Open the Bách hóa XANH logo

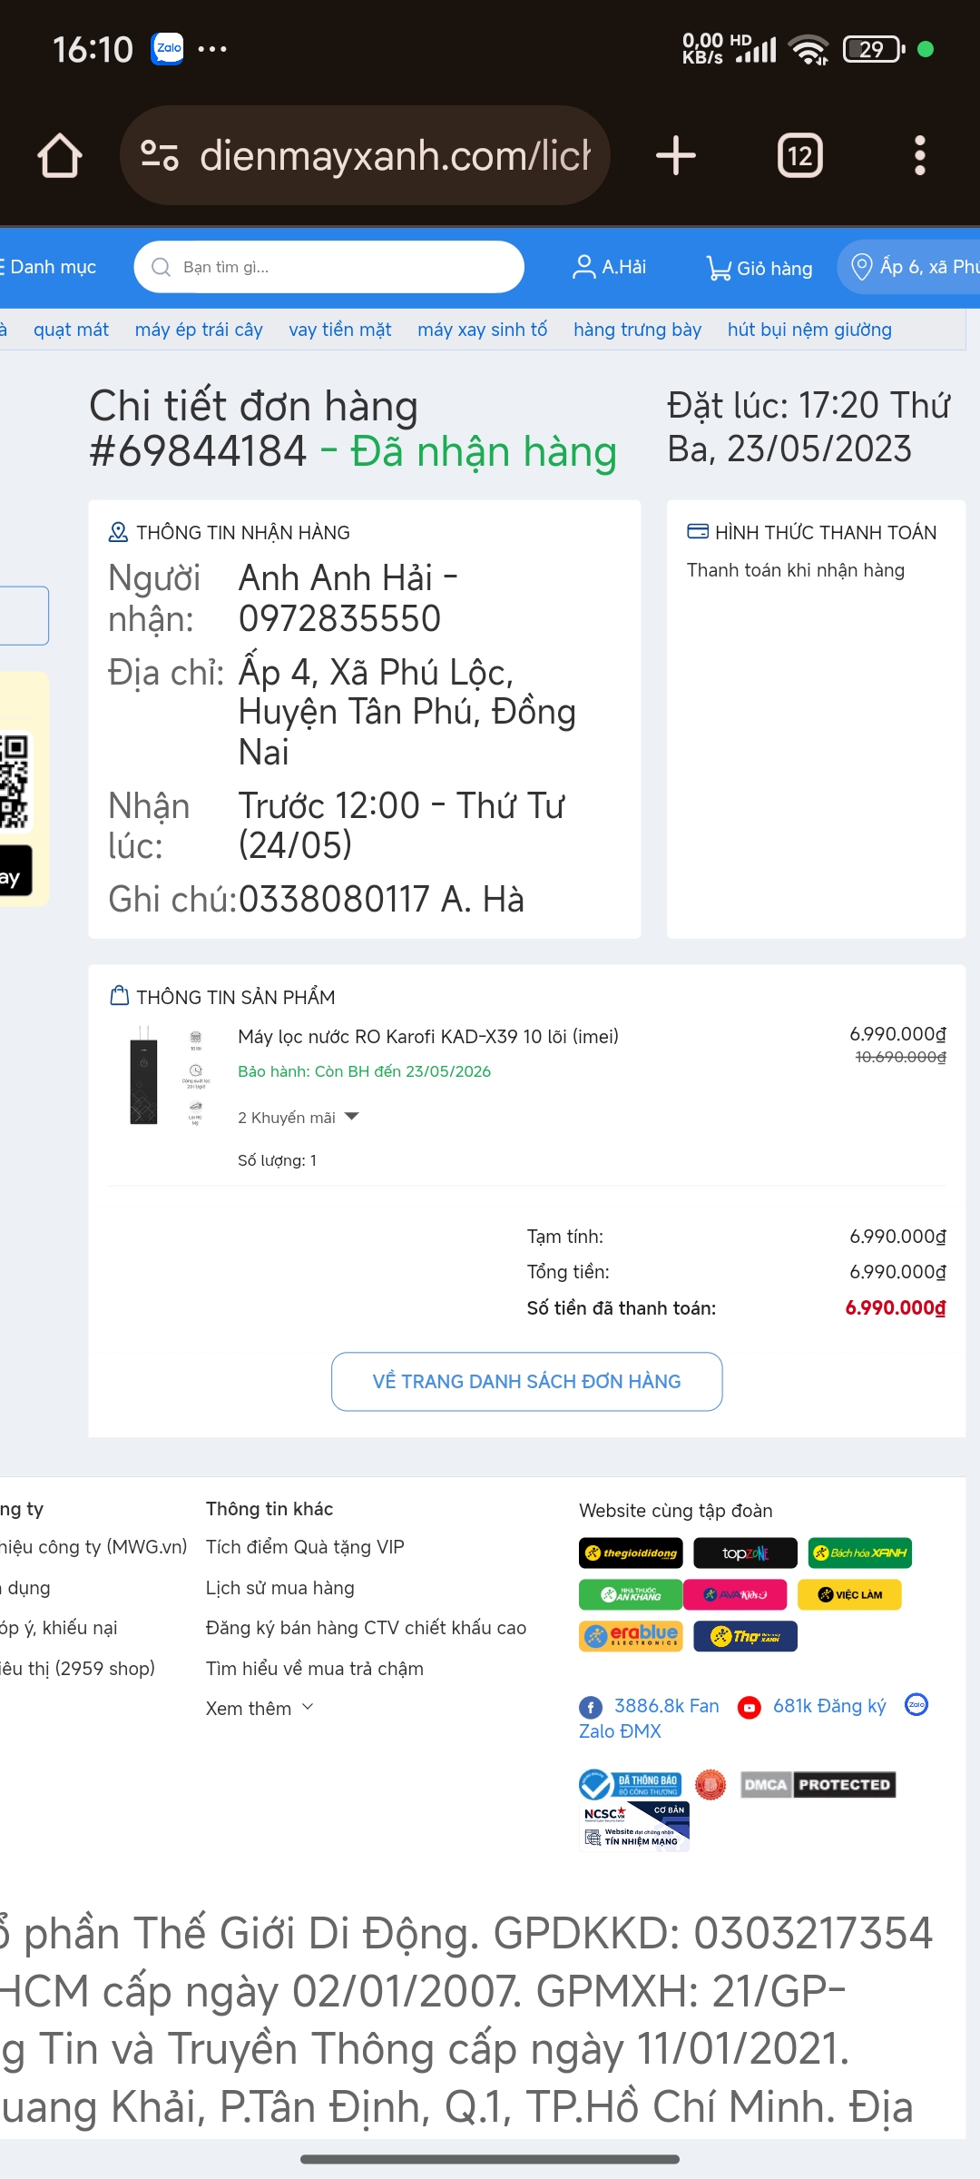[x=859, y=1553]
